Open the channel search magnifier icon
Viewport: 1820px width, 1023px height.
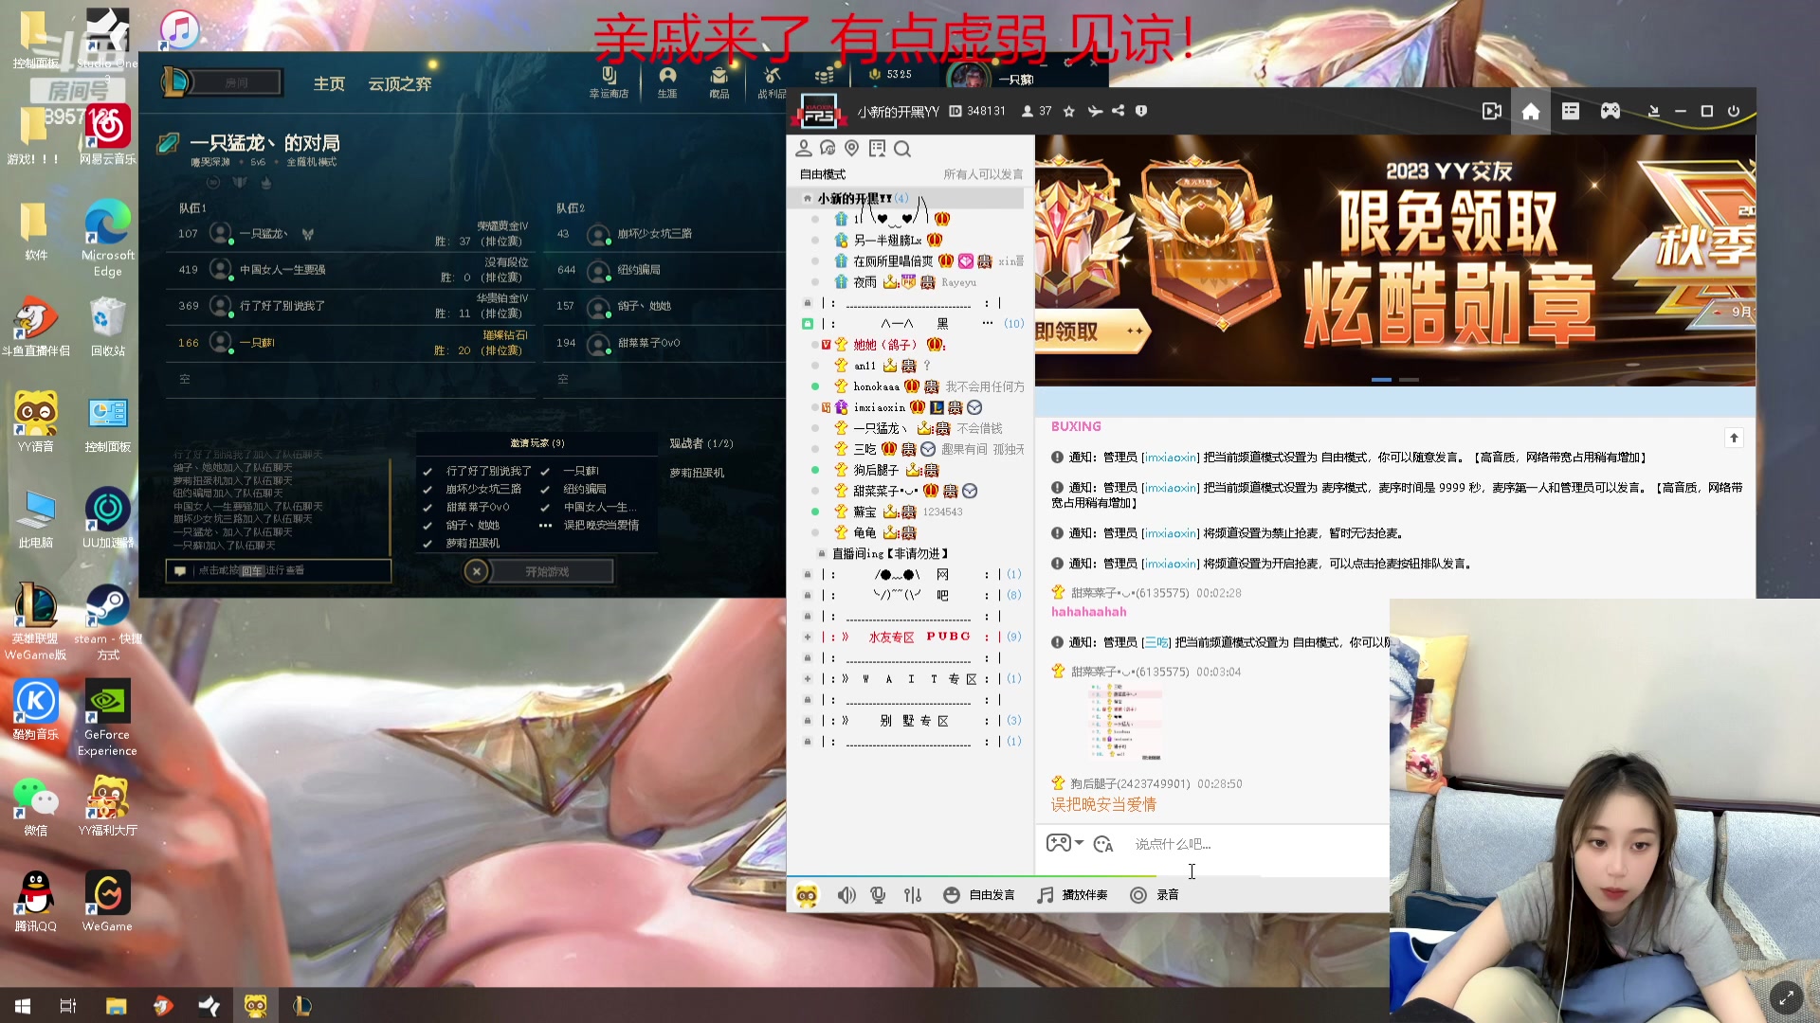(x=901, y=149)
